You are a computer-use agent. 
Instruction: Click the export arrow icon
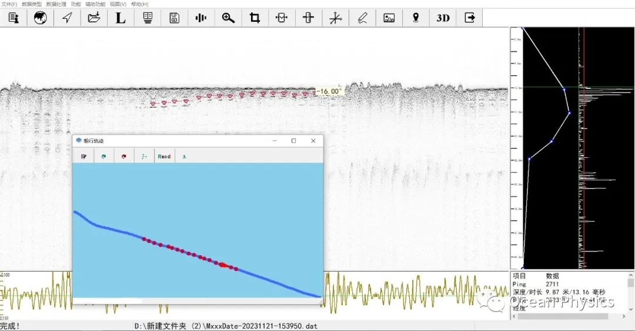pyautogui.click(x=469, y=18)
